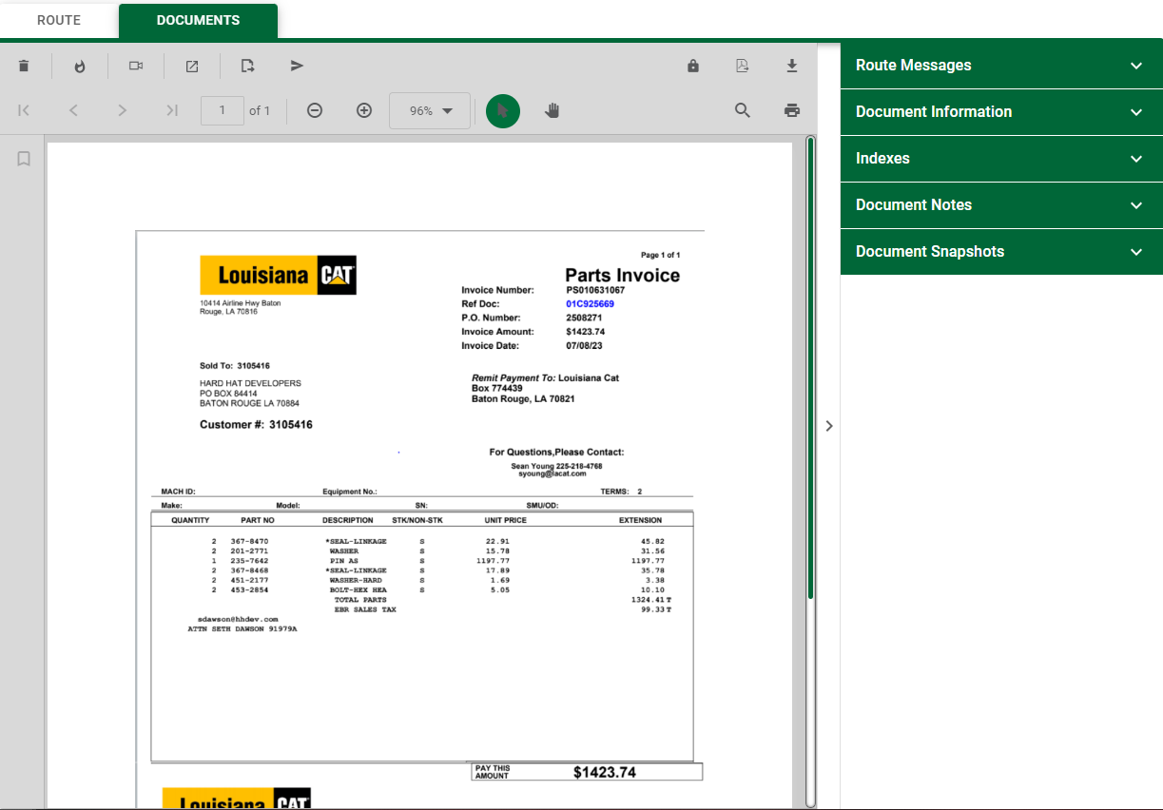Screen dimensions: 1163x810
Task: Open search with the magnifier icon
Action: pyautogui.click(x=743, y=110)
